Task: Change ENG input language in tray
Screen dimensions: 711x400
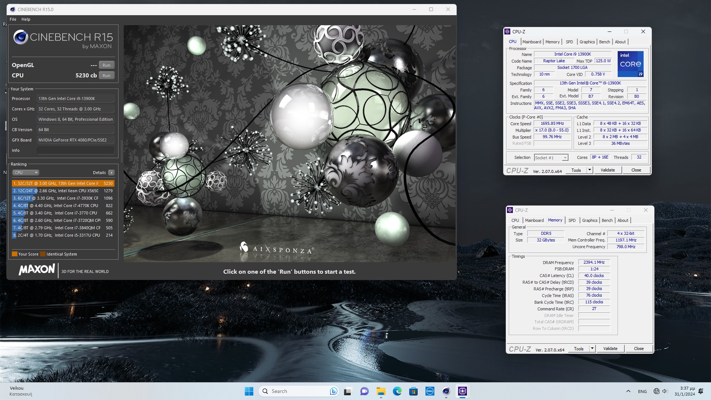Action: (x=642, y=391)
